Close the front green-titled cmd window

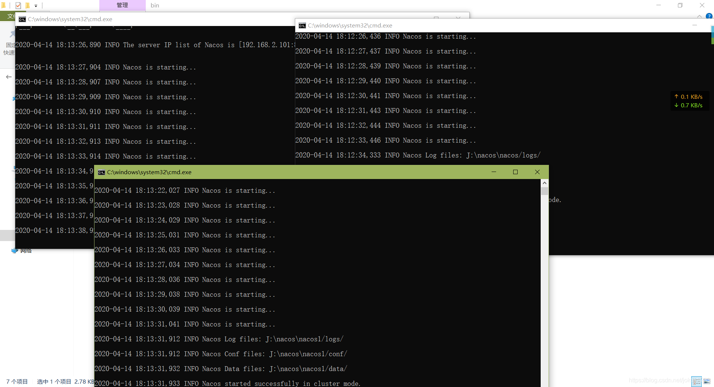(x=537, y=172)
